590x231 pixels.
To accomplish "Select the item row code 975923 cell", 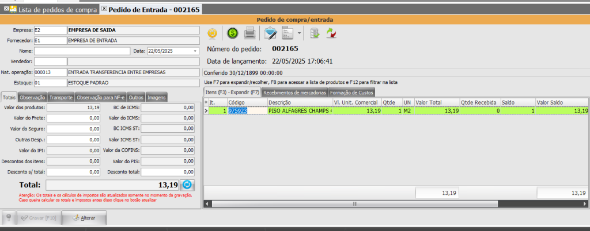I will 238,110.
